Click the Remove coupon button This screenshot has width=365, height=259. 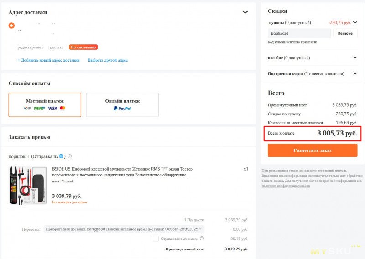click(x=345, y=33)
